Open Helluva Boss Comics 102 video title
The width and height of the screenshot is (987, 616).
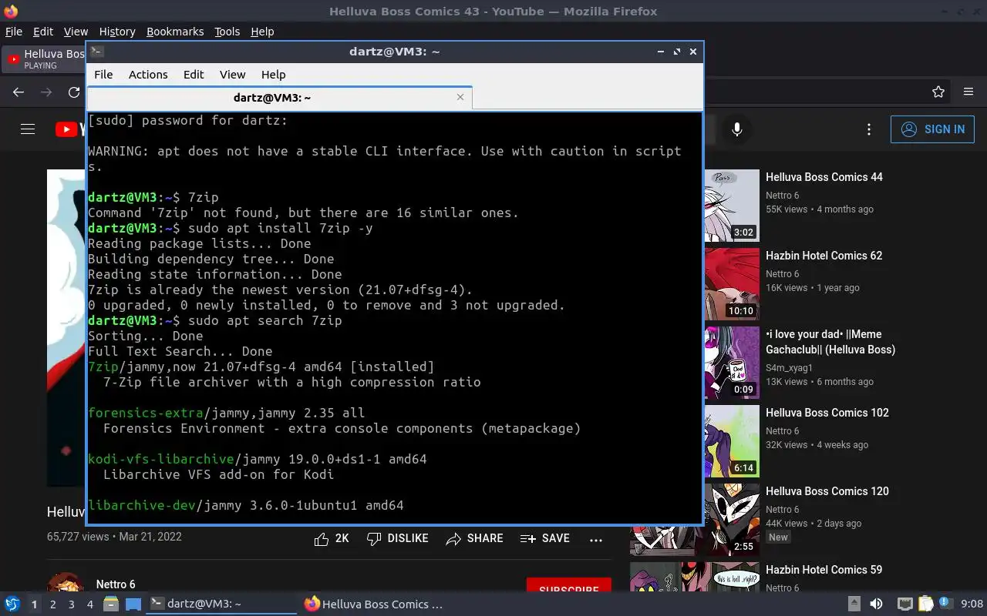pyautogui.click(x=827, y=413)
